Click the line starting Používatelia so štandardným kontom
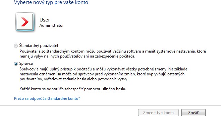The height and width of the screenshot is (121, 221). pos(113,51)
